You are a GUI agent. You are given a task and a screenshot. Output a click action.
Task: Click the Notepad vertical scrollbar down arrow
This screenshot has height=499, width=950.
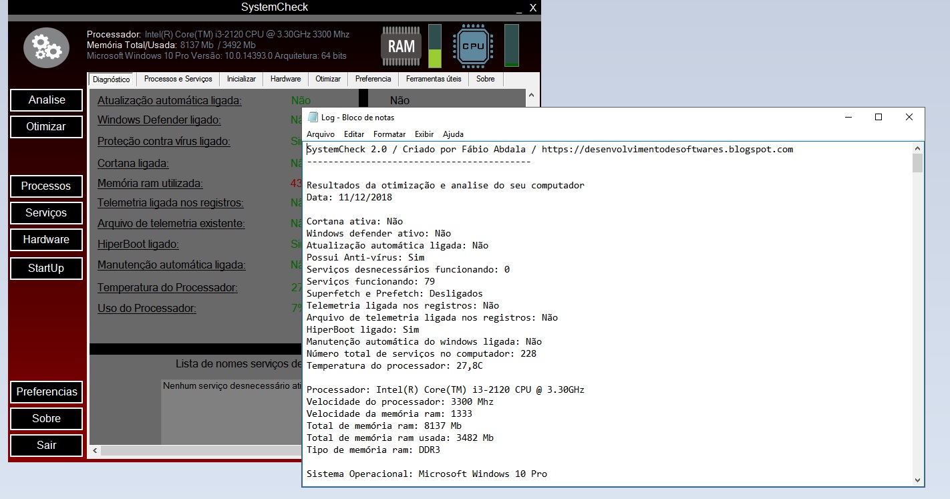click(x=919, y=480)
